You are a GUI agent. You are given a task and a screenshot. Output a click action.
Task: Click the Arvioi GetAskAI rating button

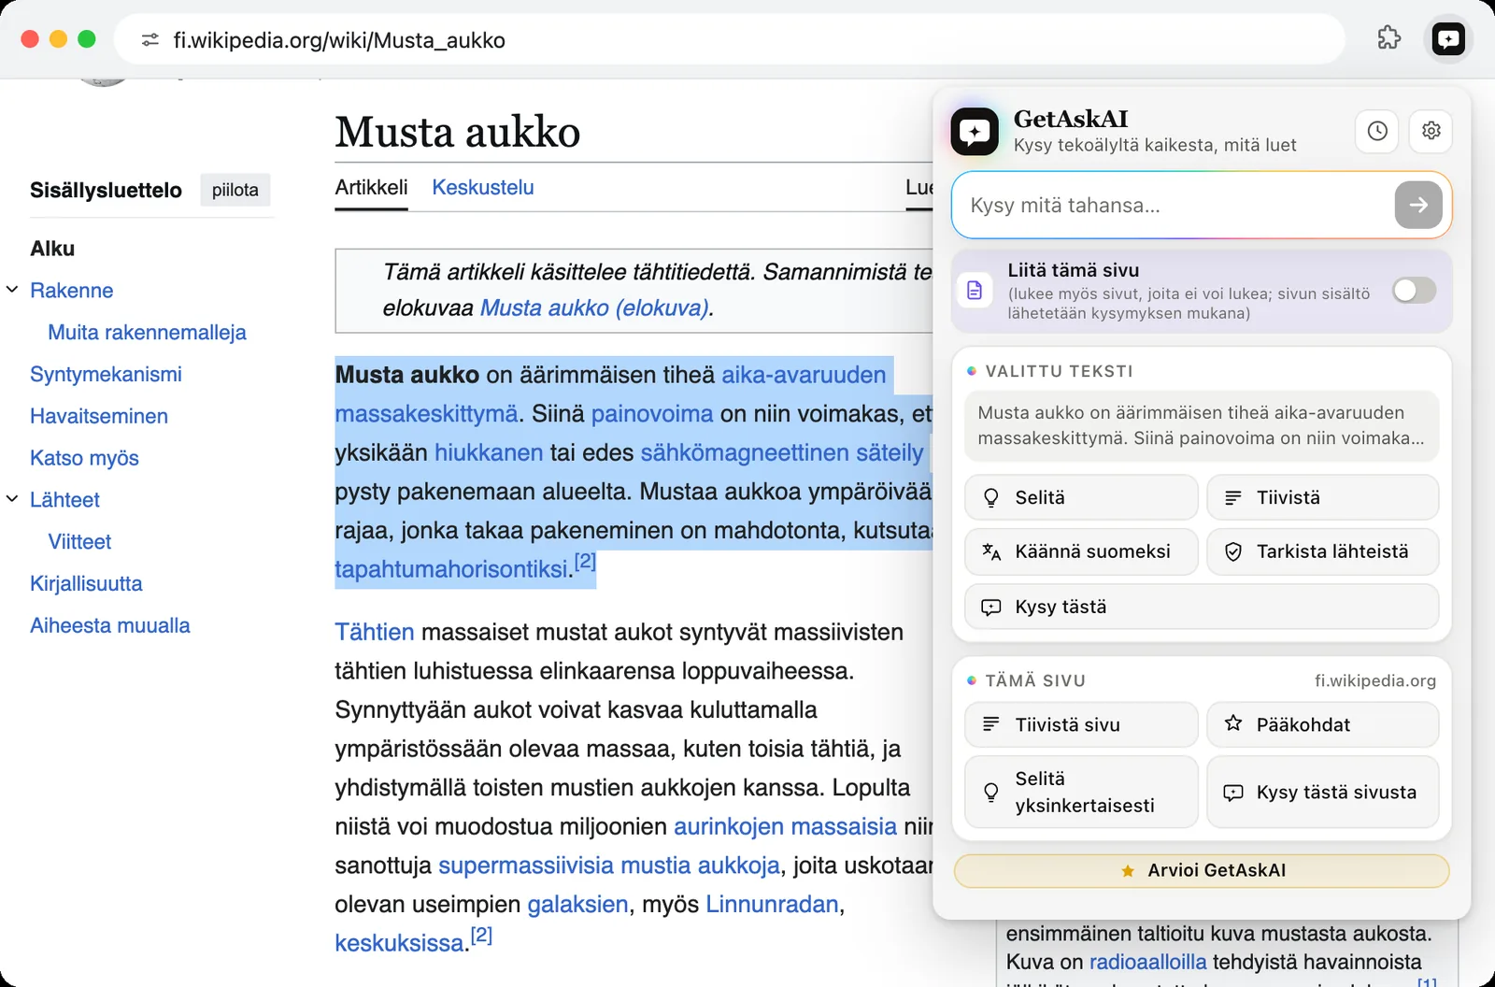[x=1202, y=870]
